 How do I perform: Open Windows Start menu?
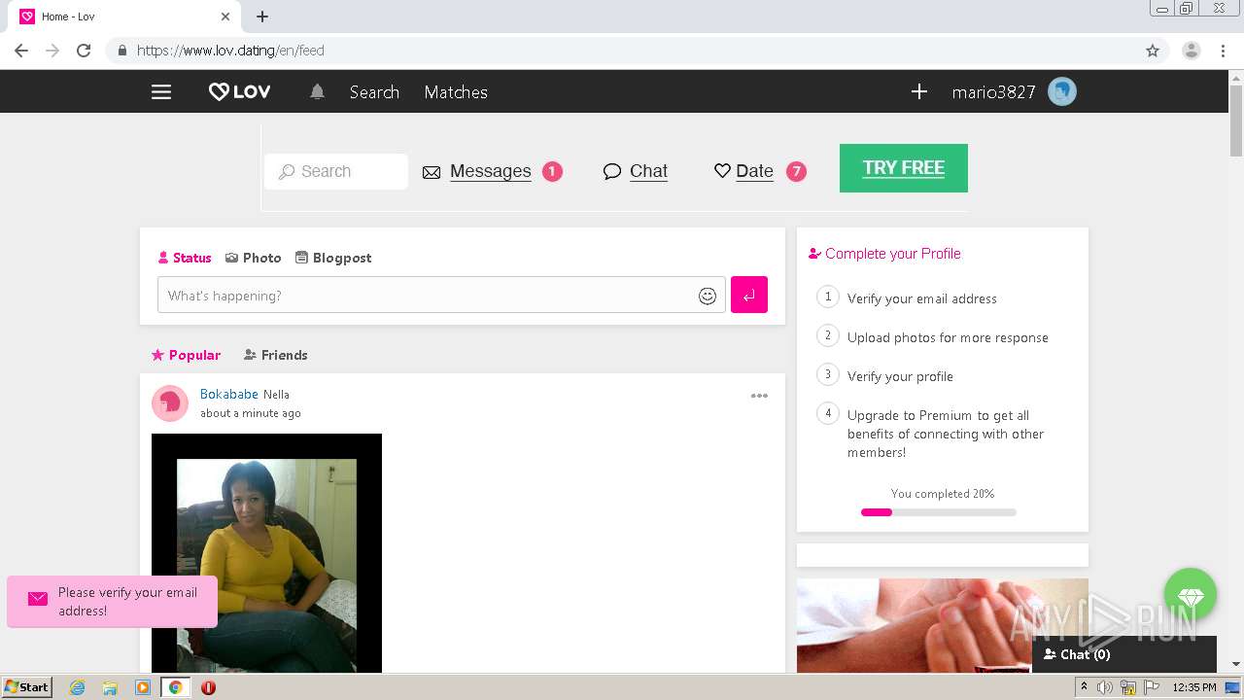(x=27, y=686)
